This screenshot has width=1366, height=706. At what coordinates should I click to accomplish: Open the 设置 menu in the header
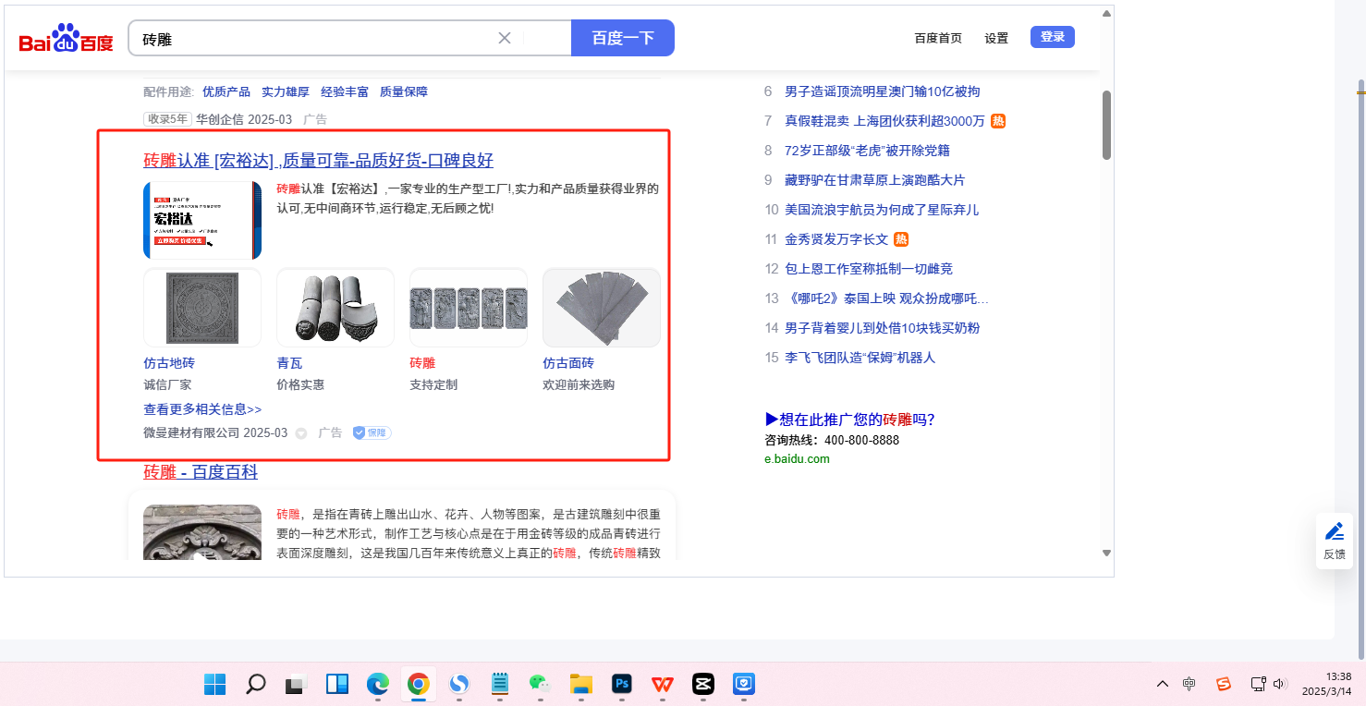[x=996, y=38]
